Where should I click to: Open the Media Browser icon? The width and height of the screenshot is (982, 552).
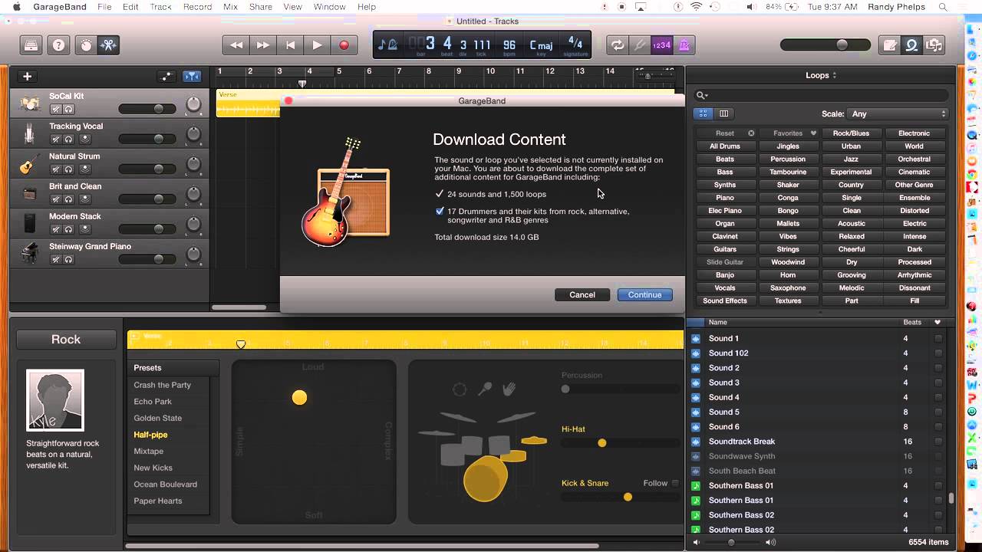coord(934,45)
